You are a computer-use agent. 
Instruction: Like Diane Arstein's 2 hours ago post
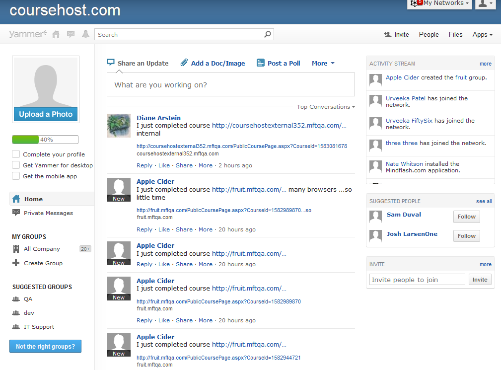[164, 165]
